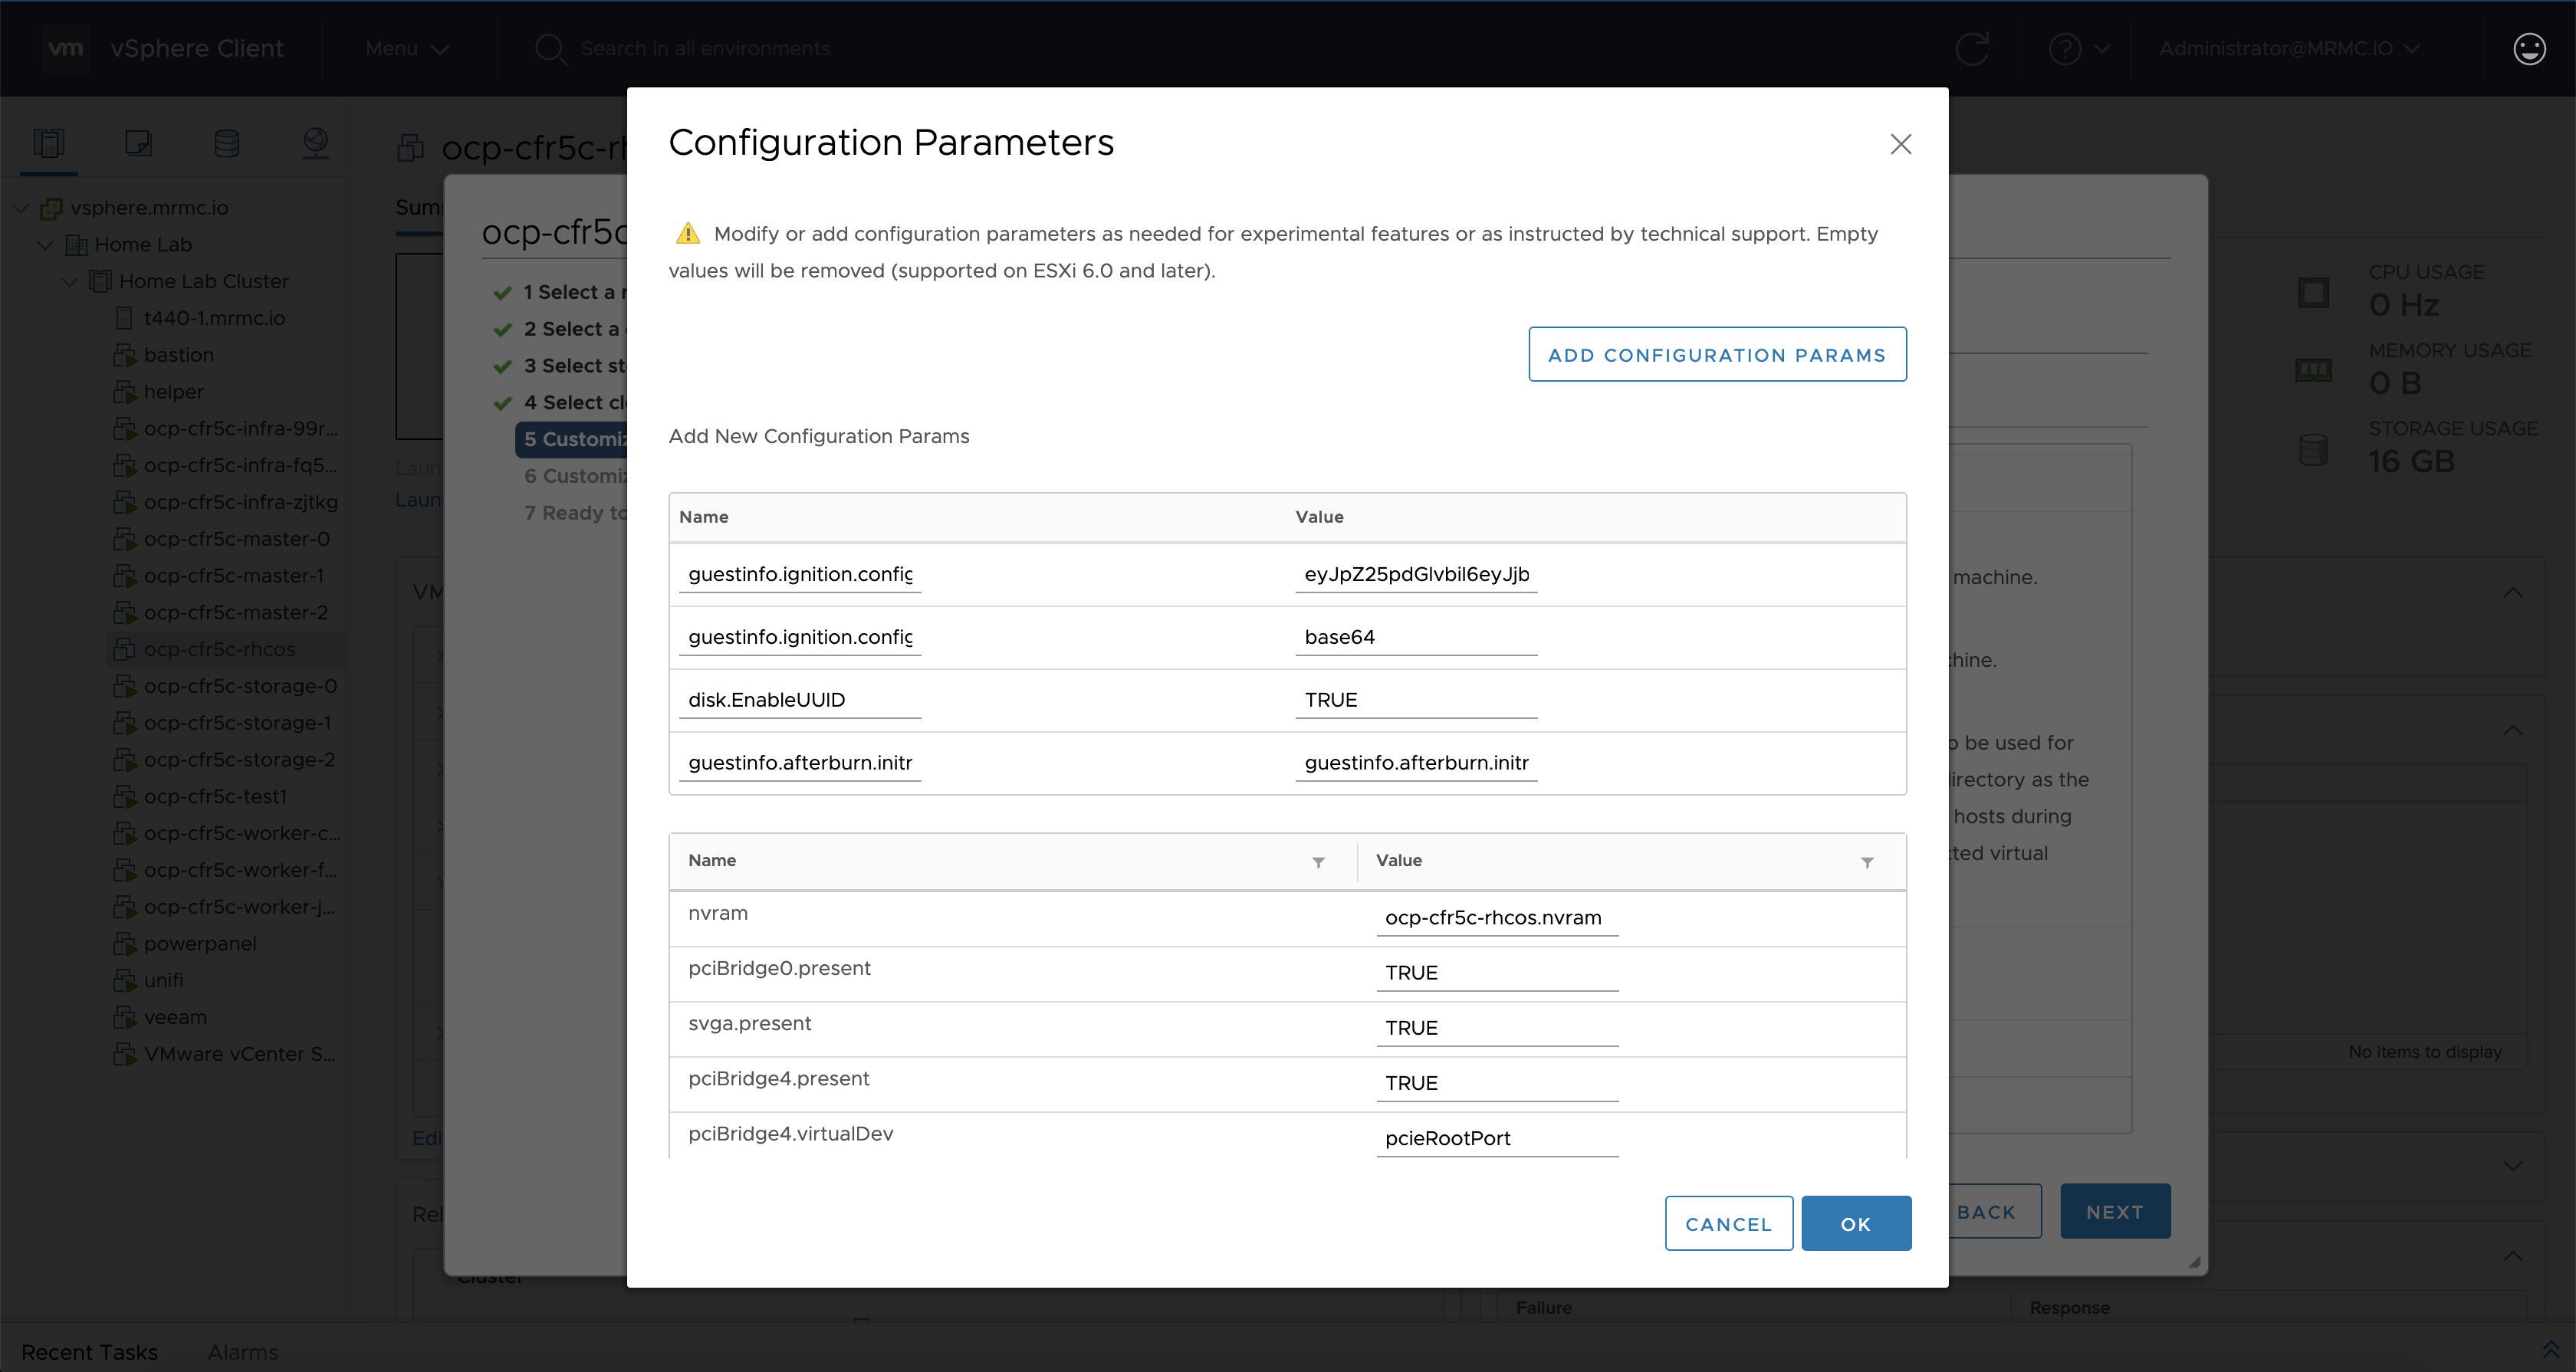2576x1372 pixels.
Task: Filter the Value column with funnel icon
Action: point(1866,861)
